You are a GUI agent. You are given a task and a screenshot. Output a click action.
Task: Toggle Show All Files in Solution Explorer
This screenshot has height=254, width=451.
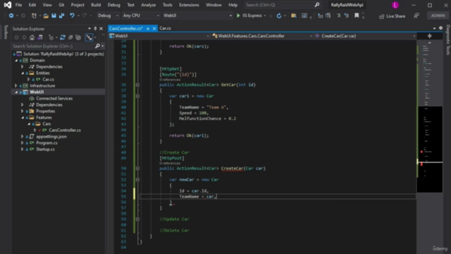[x=78, y=37]
